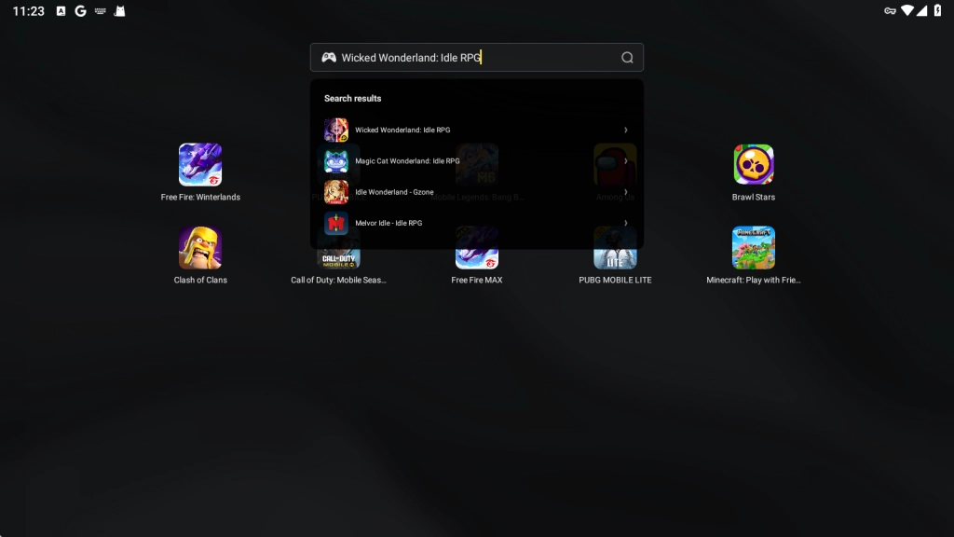Select the 'Wicked Wonderland: Idle RPG' result text
The image size is (954, 537).
coord(402,131)
